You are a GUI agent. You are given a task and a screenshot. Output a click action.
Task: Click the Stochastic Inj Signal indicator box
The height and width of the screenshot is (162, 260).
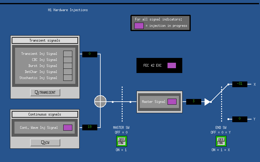tap(68, 78)
